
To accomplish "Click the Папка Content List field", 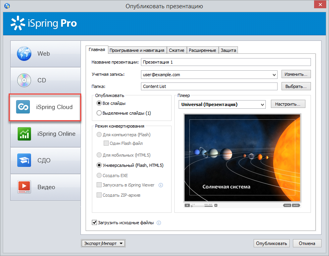I will click(209, 86).
